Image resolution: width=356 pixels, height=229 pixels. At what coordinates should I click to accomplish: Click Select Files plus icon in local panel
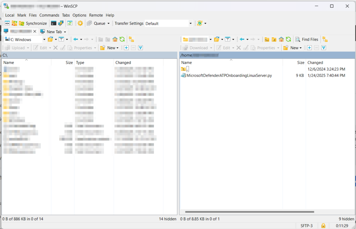[x=126, y=48]
